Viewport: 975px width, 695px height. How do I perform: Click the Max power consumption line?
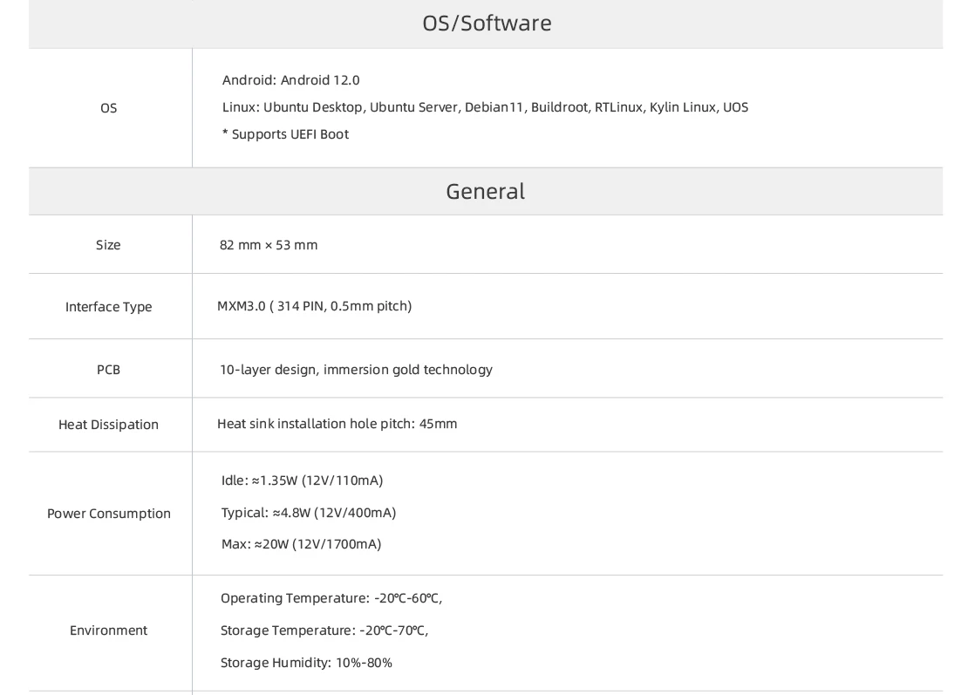point(301,545)
